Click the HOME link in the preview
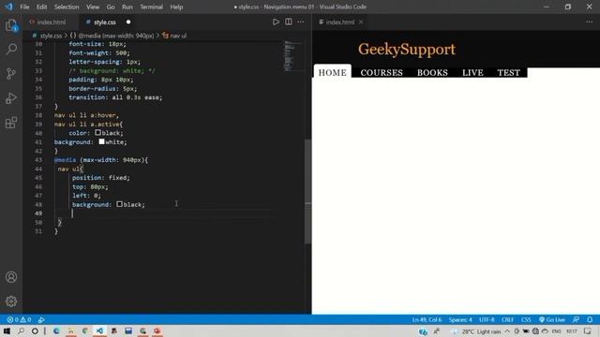This screenshot has width=600, height=337. [x=332, y=72]
